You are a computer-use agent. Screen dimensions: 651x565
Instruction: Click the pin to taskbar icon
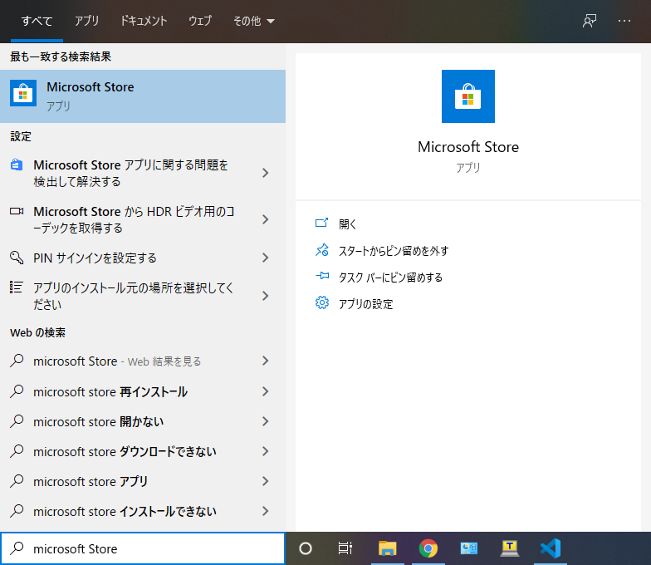click(322, 276)
